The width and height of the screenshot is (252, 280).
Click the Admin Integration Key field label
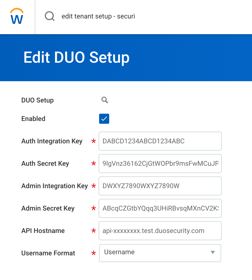coord(54,186)
